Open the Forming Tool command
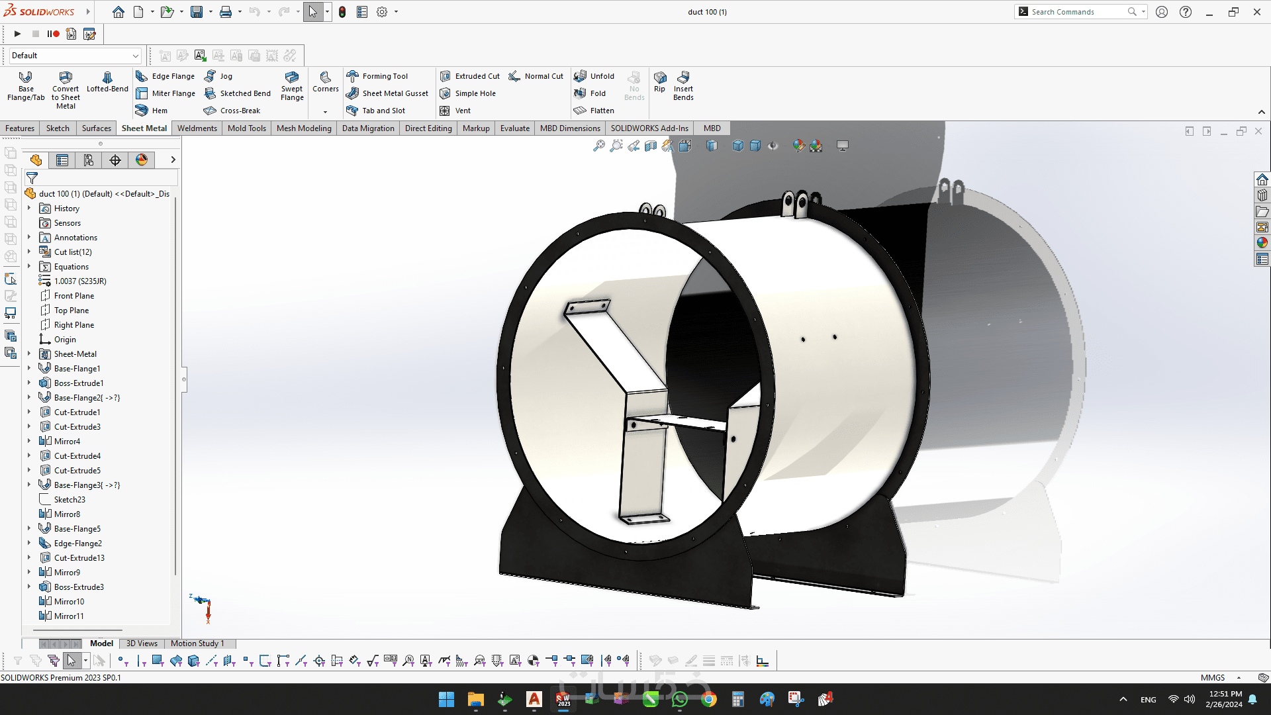The image size is (1271, 715). 377,76
